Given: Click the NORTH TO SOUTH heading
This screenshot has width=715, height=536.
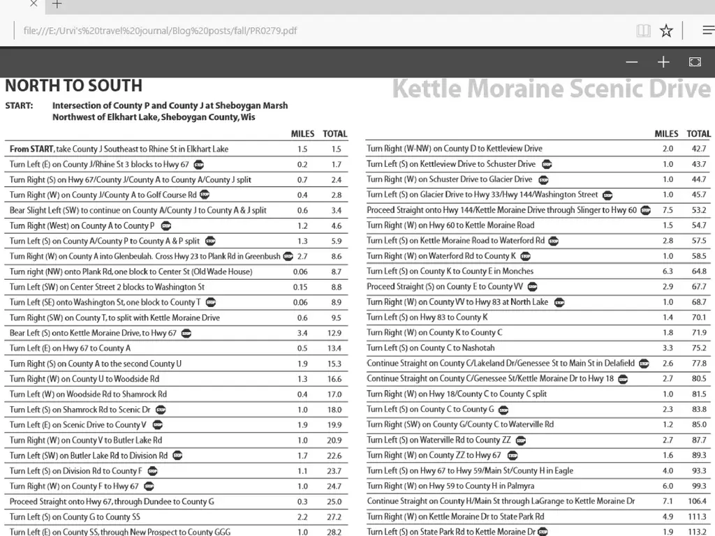Looking at the screenshot, I should (x=73, y=86).
